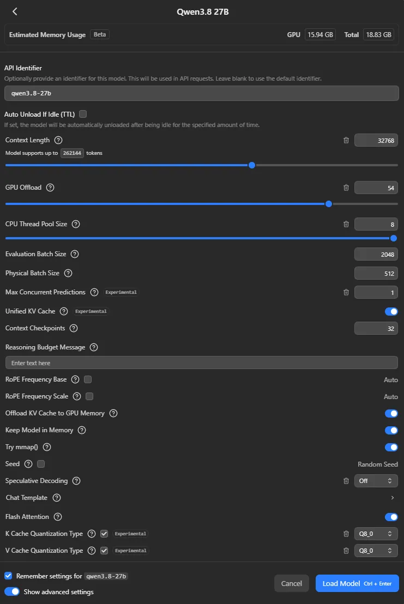Open CPU Thread Pool Size help icon

(76, 224)
